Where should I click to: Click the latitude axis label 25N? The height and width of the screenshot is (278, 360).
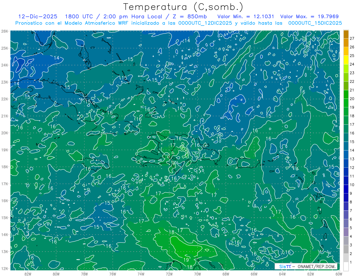click(4, 48)
